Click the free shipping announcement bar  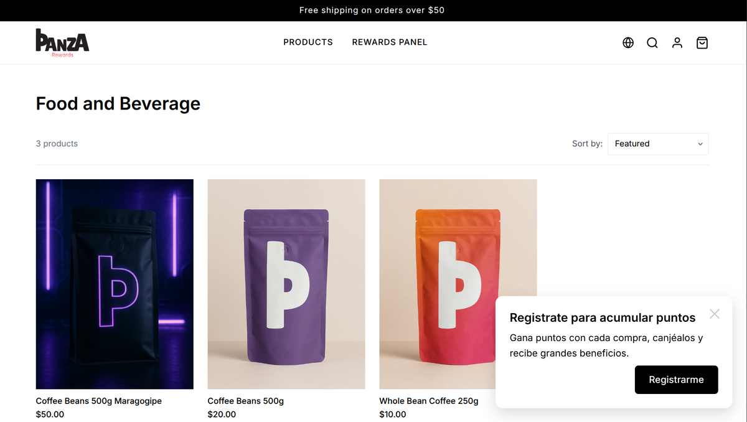coord(372,11)
